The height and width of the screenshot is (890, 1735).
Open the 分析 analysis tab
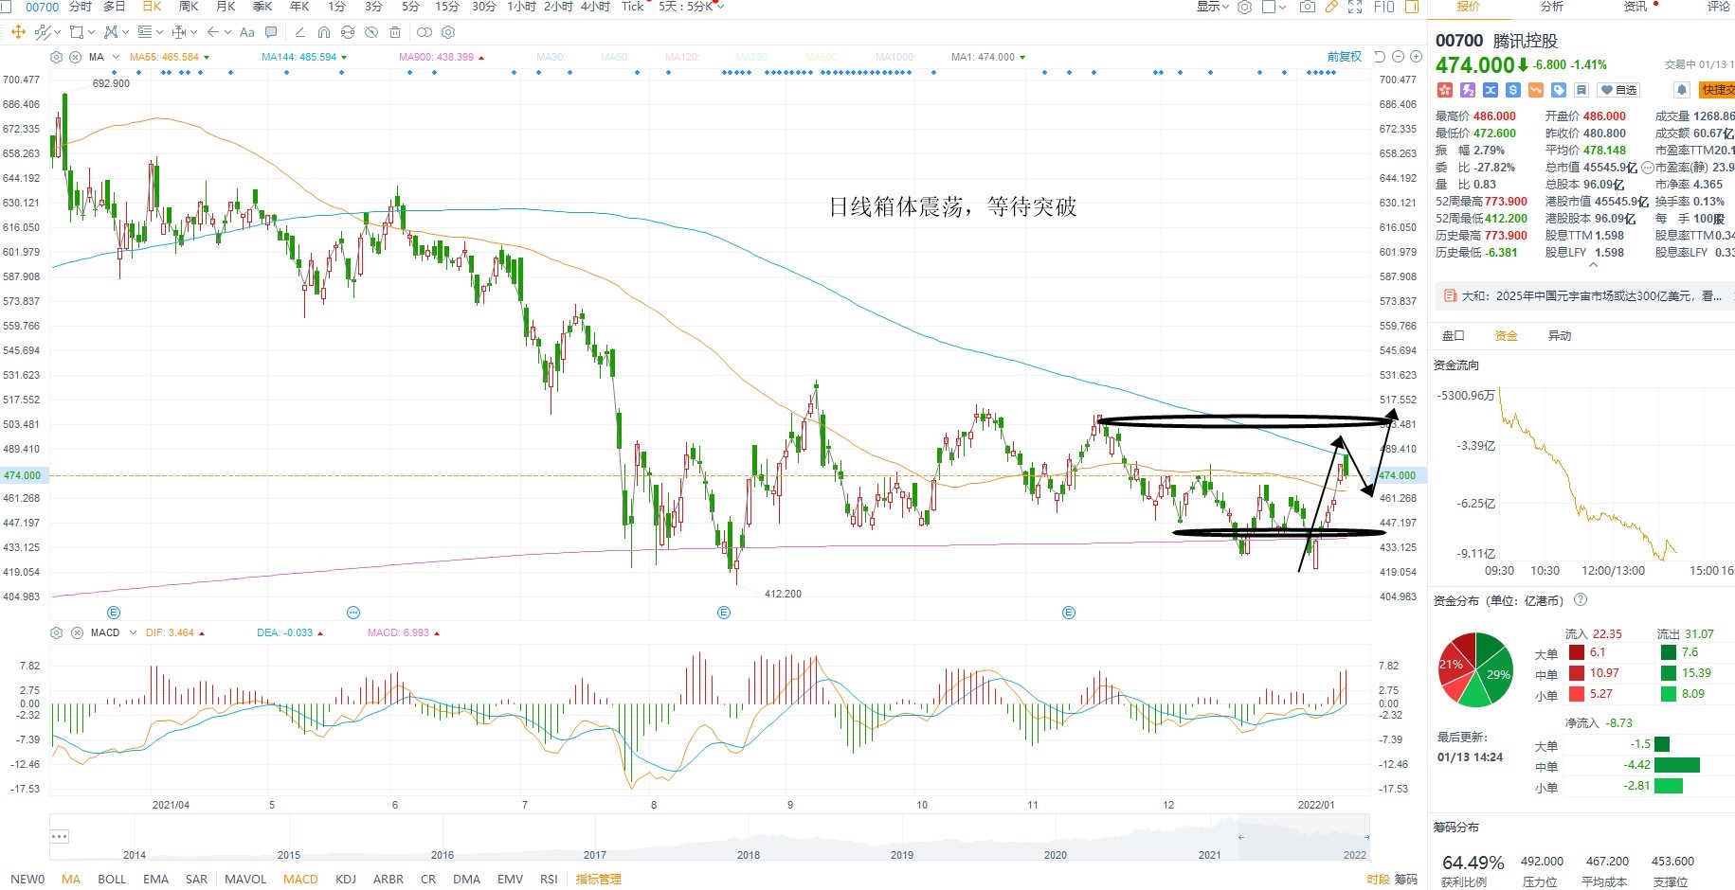pos(1551,7)
